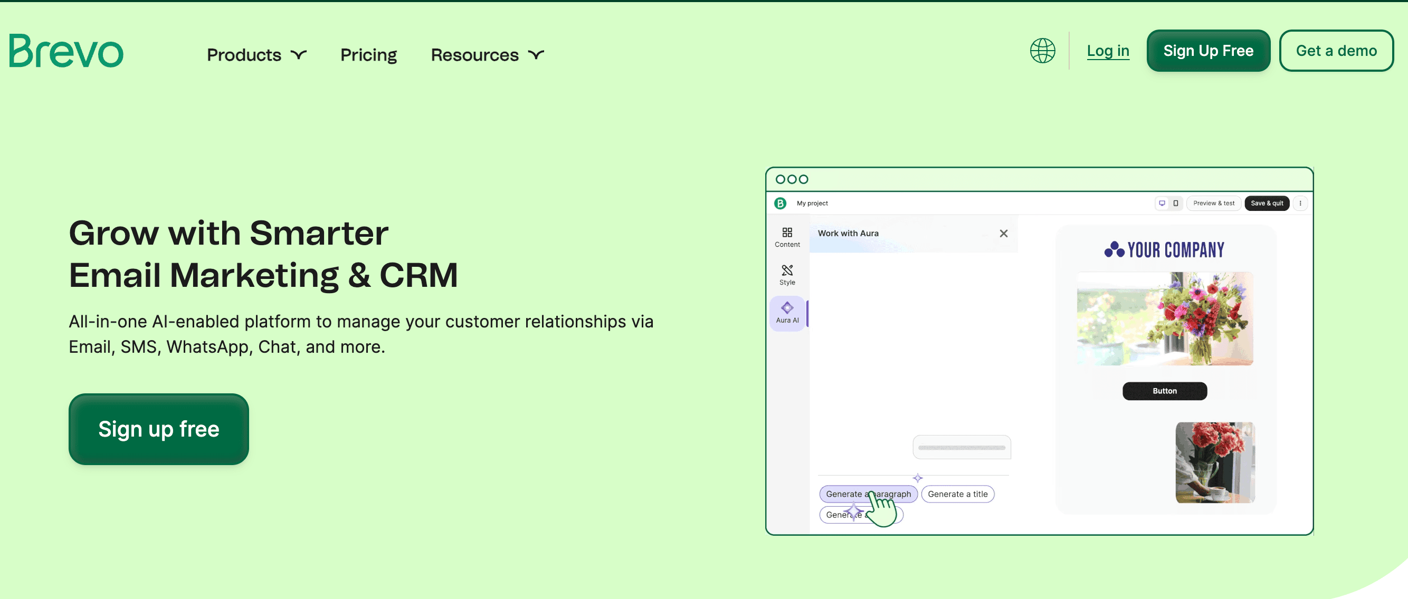The width and height of the screenshot is (1408, 599).
Task: Select Products in the navigation bar
Action: (244, 55)
